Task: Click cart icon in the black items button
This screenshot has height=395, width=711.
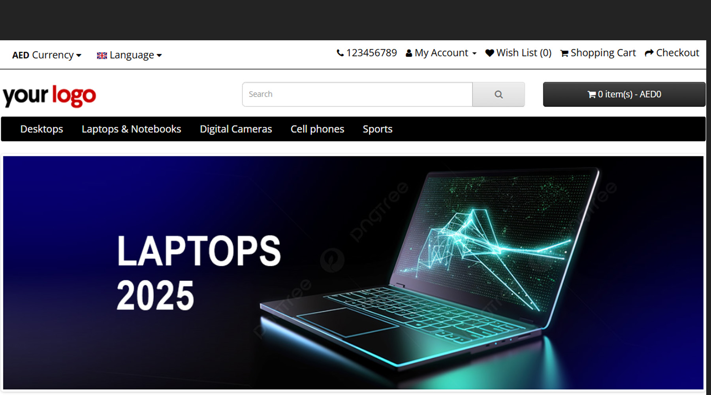Action: coord(591,94)
